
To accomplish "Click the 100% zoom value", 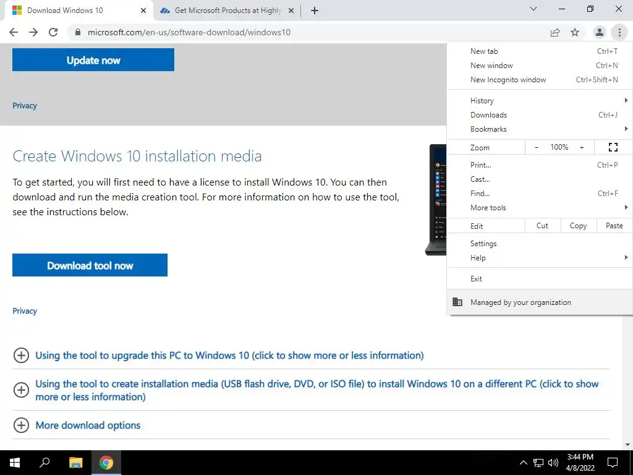I will tap(559, 147).
